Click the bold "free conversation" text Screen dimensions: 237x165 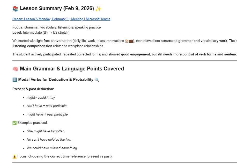[x=57, y=41]
